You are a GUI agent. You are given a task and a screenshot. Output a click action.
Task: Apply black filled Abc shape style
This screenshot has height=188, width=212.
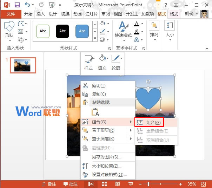(62, 31)
